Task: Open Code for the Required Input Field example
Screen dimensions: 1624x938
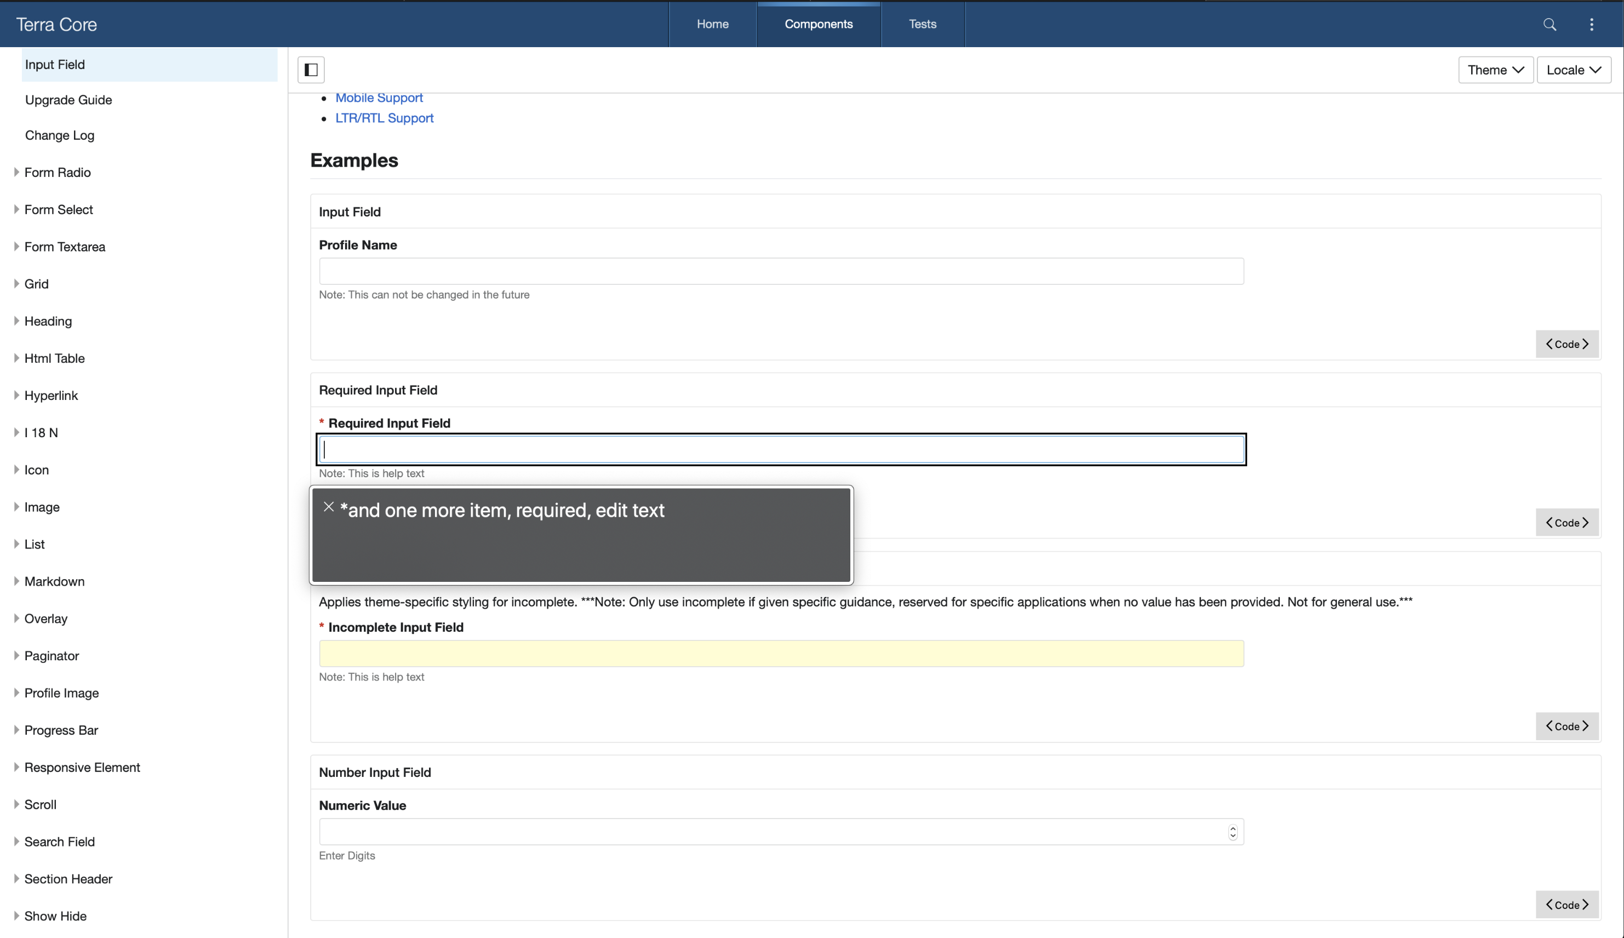Action: (x=1566, y=523)
